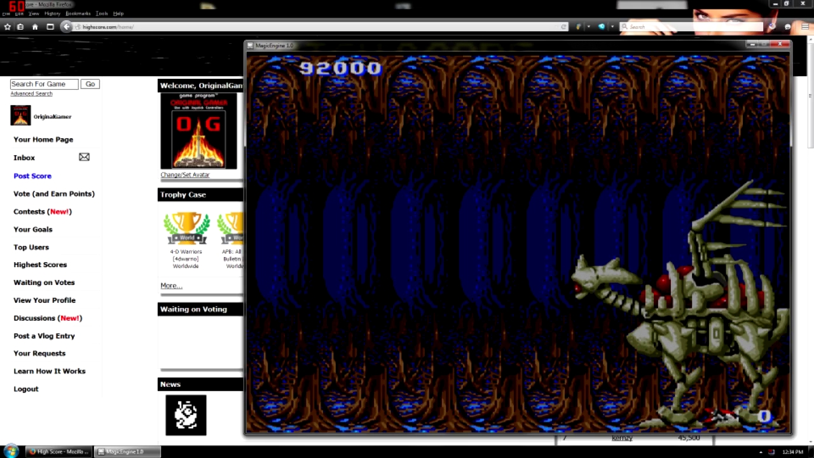
Task: Expand the system tray hidden icons arrow
Action: [761, 452]
